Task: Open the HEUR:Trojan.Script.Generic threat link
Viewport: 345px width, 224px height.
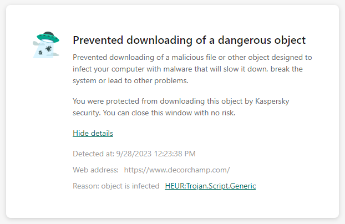Action: pyautogui.click(x=210, y=186)
